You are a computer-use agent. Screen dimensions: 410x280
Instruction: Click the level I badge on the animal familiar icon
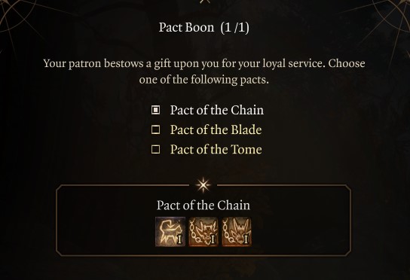click(x=179, y=239)
